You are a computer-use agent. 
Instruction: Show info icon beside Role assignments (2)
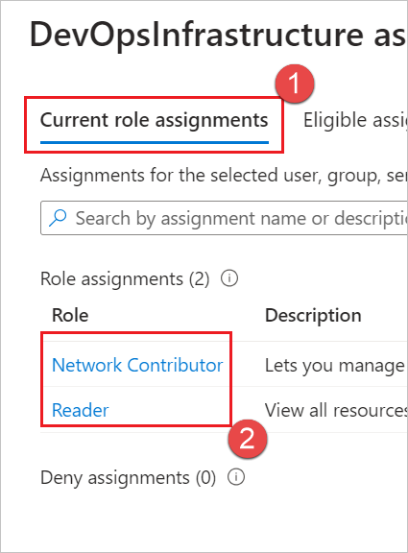[229, 278]
